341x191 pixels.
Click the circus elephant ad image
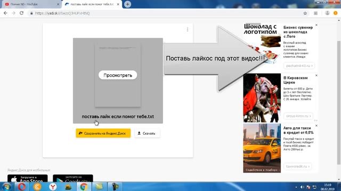(x=262, y=98)
